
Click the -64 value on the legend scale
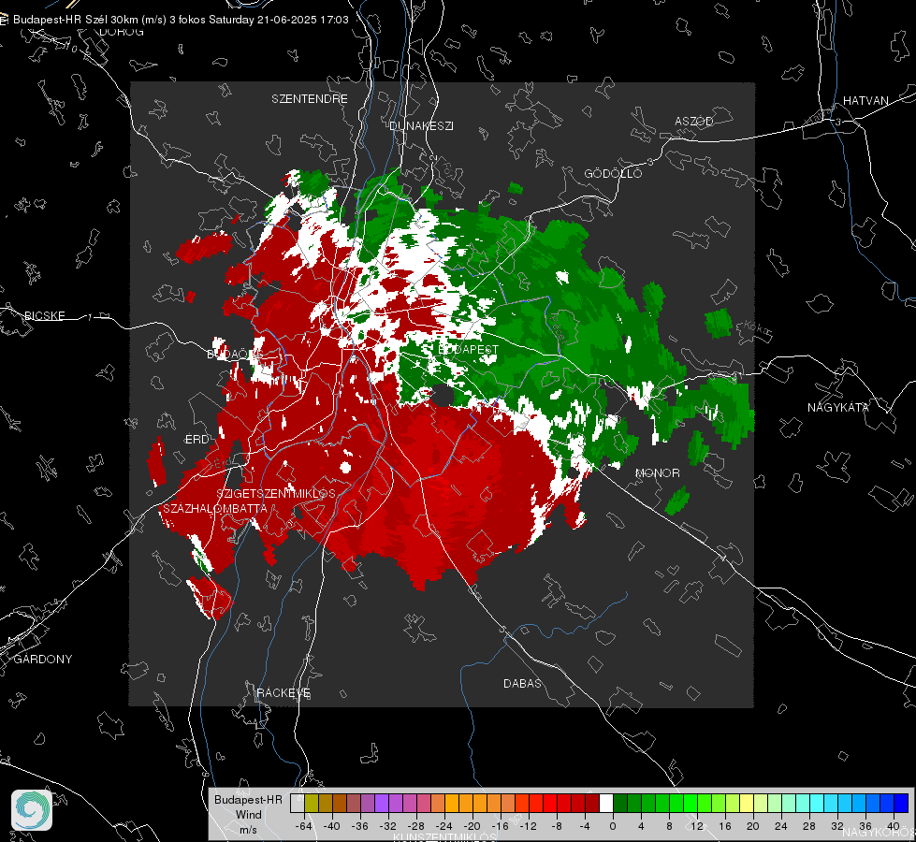[304, 826]
